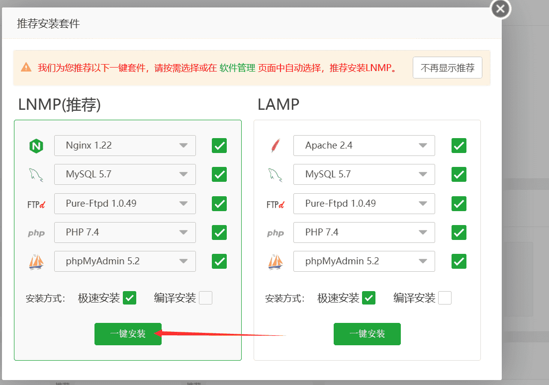
Task: Toggle 极速安装 checkbox in LAMP
Action: [368, 298]
